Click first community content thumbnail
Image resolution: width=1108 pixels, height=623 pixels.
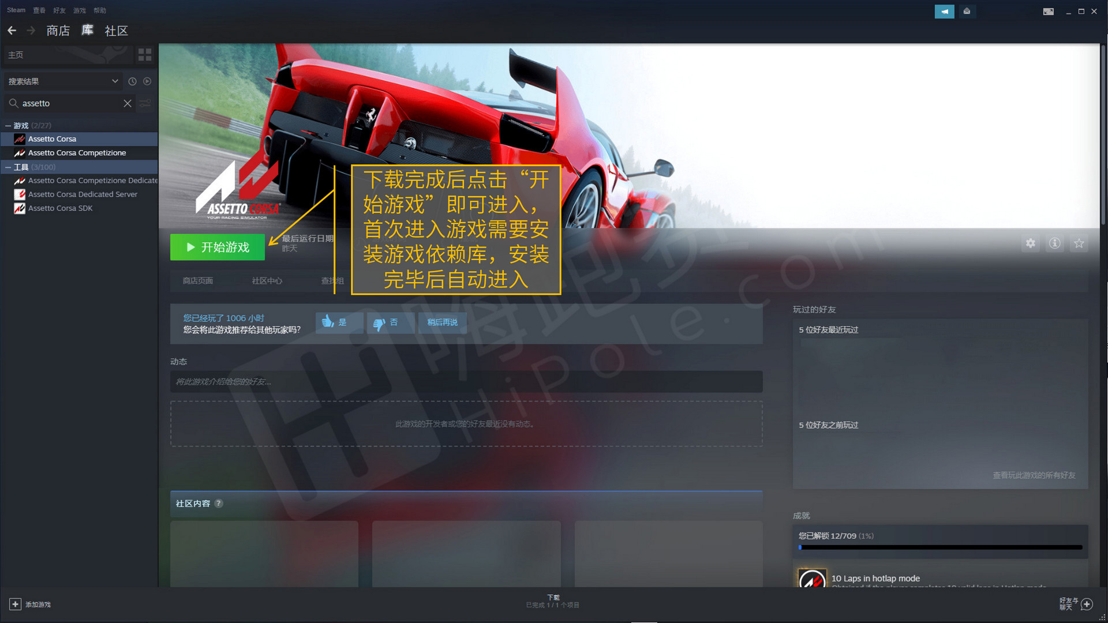click(264, 554)
